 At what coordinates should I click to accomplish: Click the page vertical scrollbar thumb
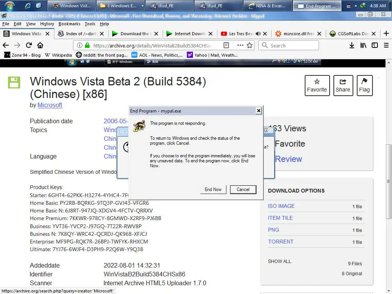(x=389, y=181)
